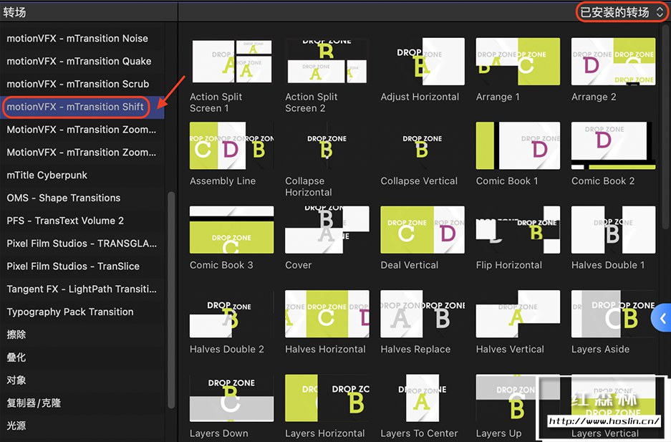This screenshot has width=671, height=442.
Task: Click the blue side-panel collapse arrow
Action: 662,318
